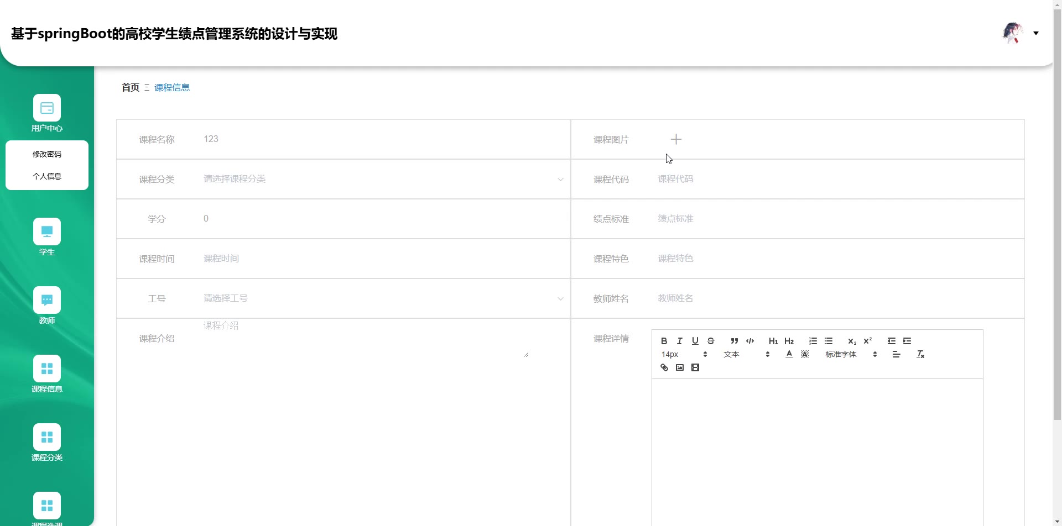Create an ordered numbered list
This screenshot has width=1062, height=526.
tap(813, 341)
